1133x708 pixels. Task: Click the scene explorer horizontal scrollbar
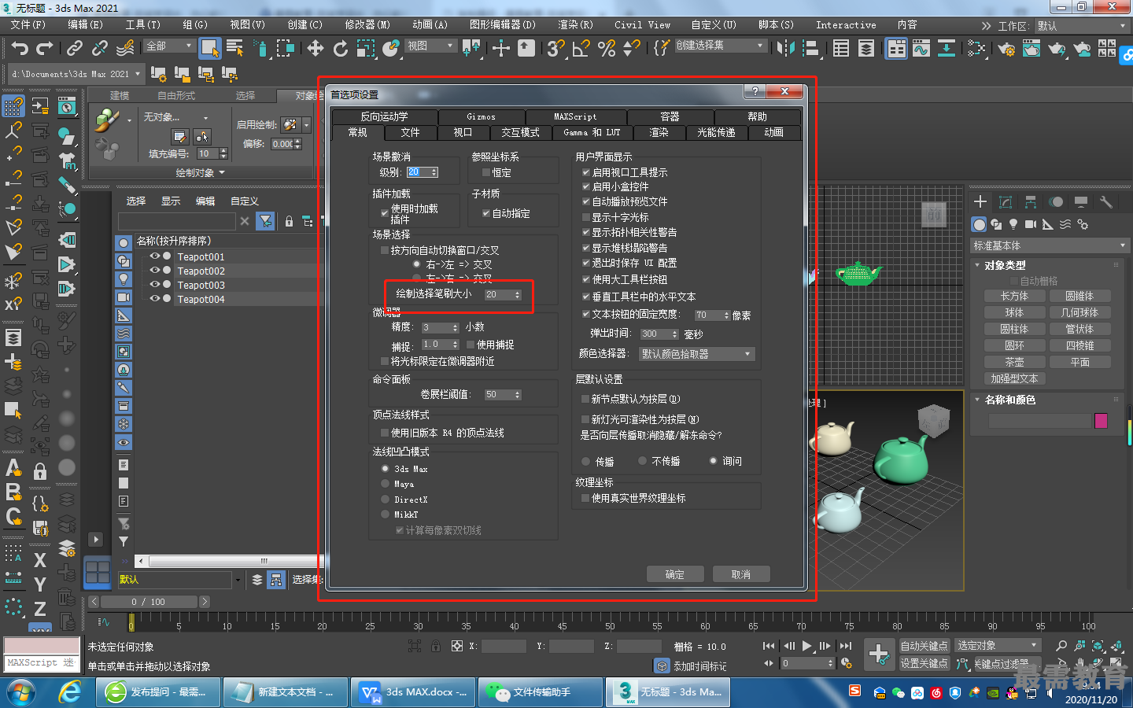231,561
